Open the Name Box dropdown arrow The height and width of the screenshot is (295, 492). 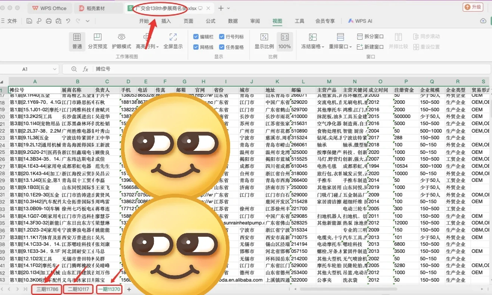tap(55, 69)
